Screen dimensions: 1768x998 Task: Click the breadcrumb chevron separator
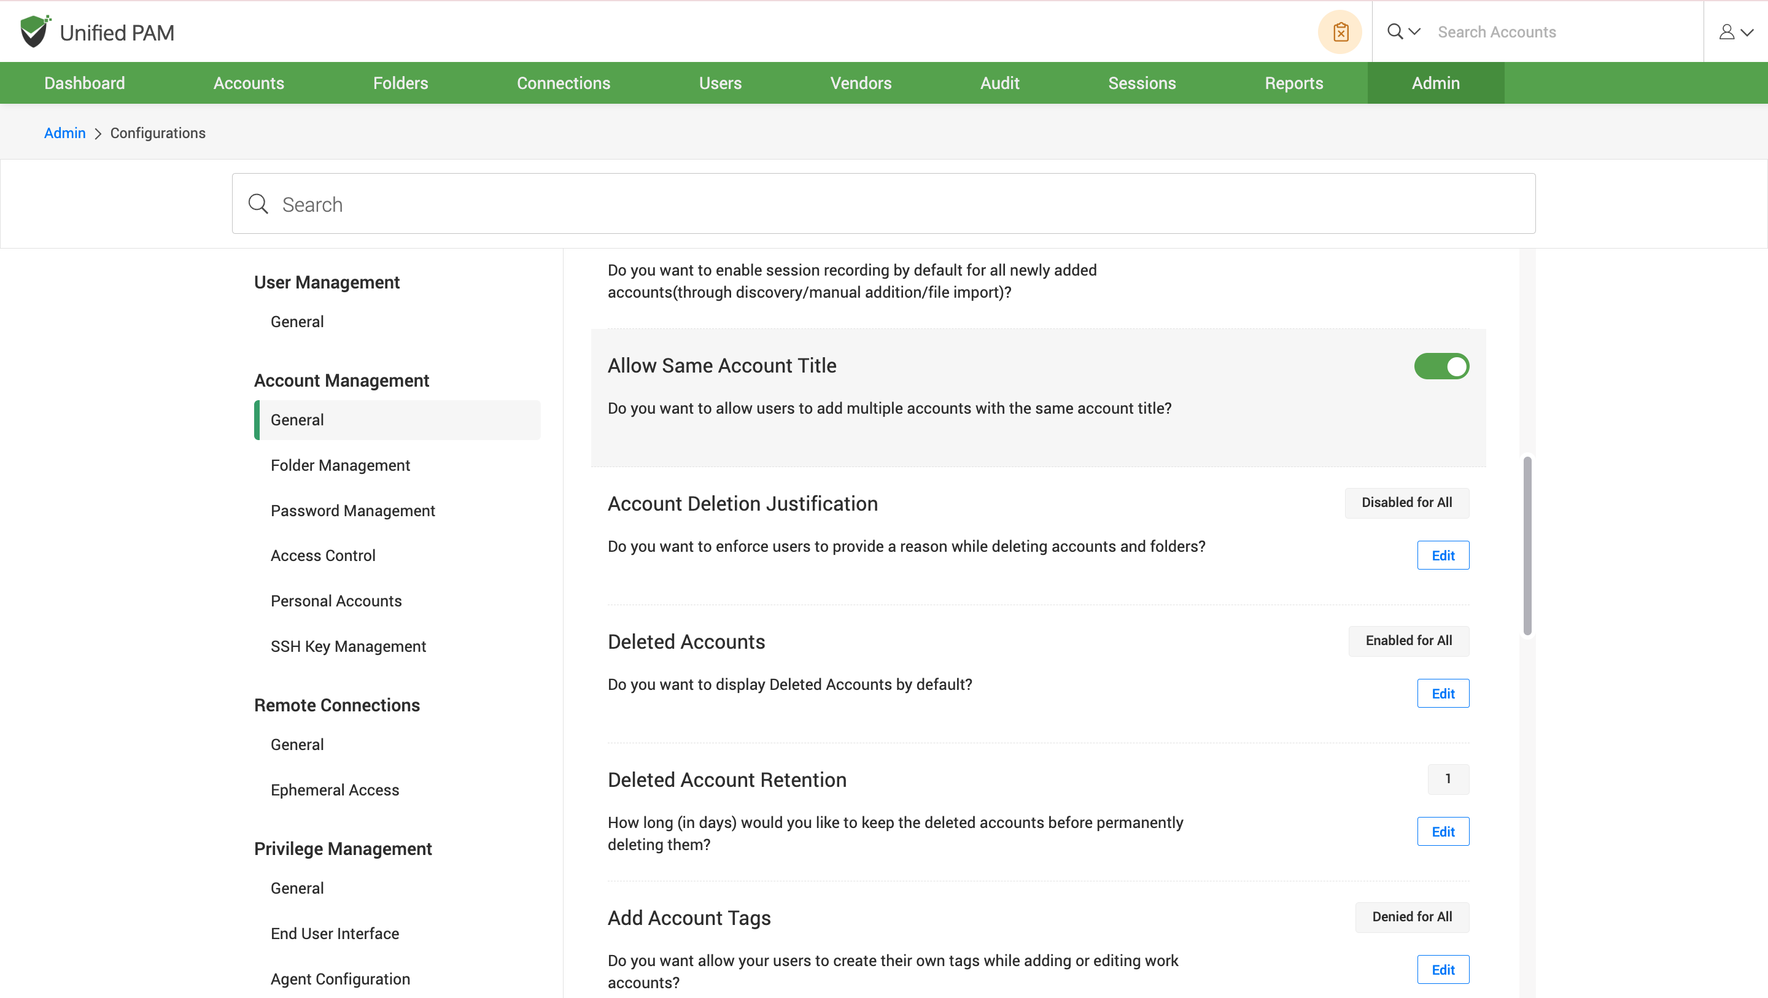click(98, 134)
